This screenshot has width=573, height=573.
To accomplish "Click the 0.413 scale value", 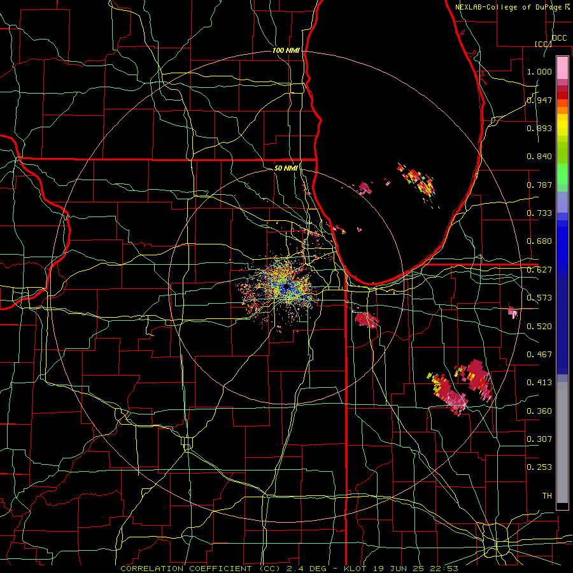I will pyautogui.click(x=539, y=383).
